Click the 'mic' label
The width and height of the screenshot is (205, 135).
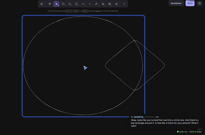point(157,117)
